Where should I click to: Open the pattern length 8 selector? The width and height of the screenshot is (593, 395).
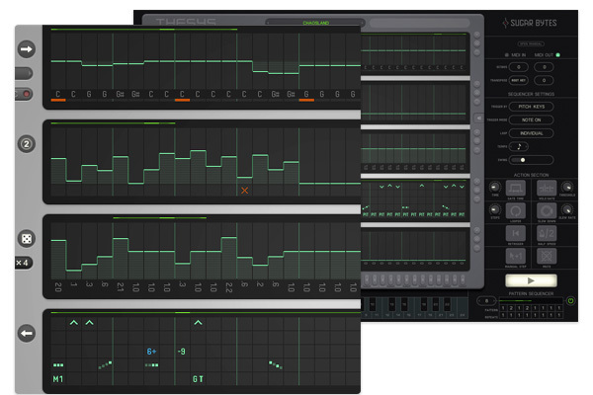[x=486, y=301]
